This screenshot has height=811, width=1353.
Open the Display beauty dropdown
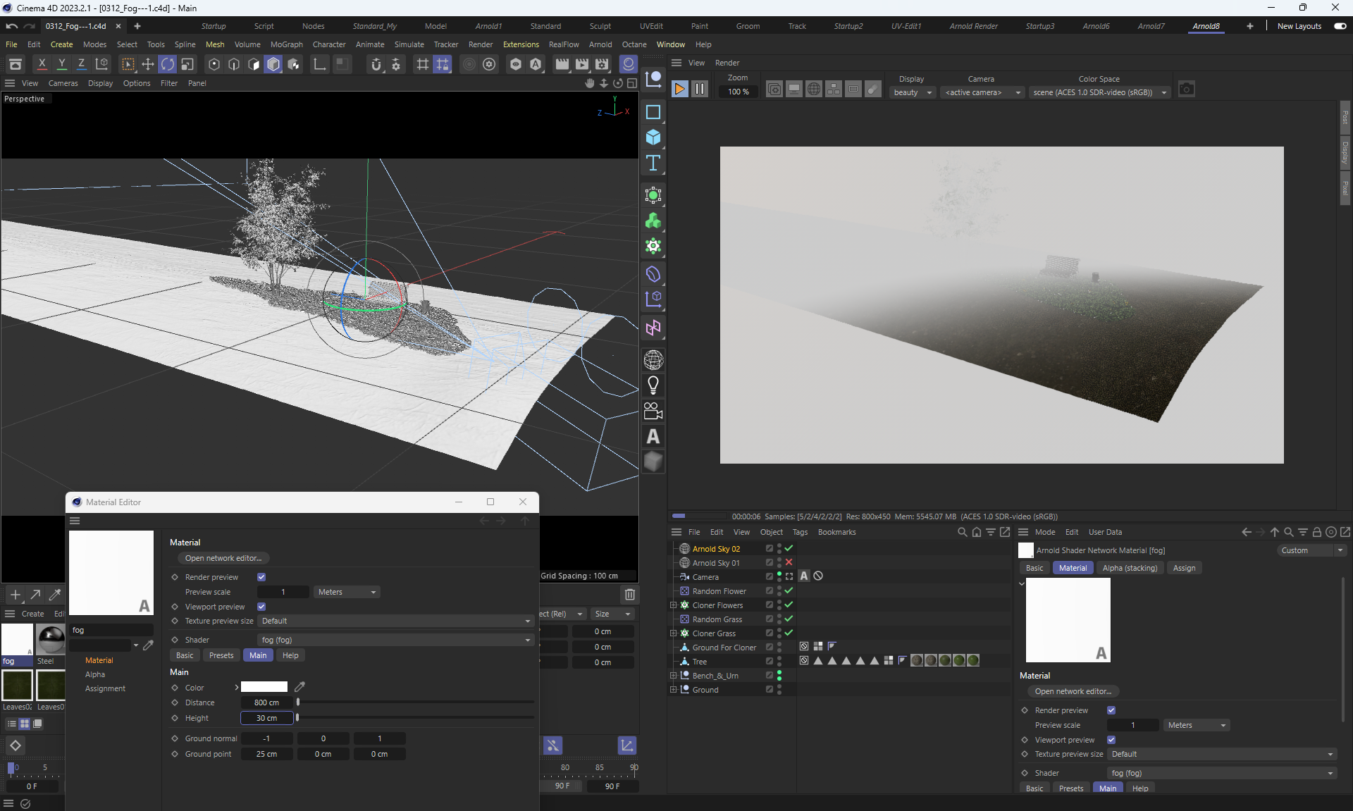tap(913, 92)
